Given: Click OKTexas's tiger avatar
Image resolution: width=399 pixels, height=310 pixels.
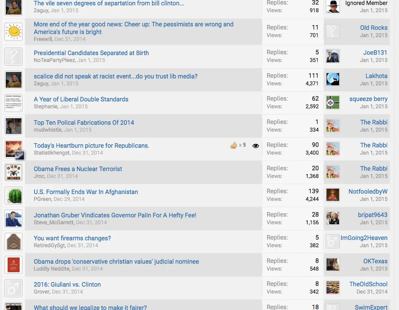Looking at the screenshot, I should pos(333,264).
